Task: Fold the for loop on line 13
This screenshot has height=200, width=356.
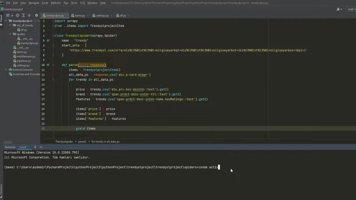Action: tap(53, 80)
